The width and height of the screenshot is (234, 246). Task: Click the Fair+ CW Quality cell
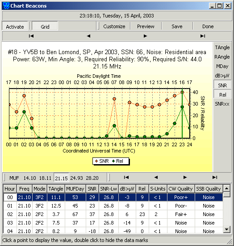point(181,214)
